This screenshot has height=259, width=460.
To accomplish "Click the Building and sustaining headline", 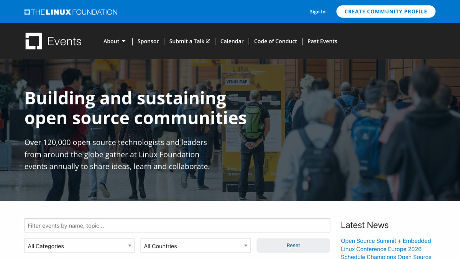I will pyautogui.click(x=136, y=108).
